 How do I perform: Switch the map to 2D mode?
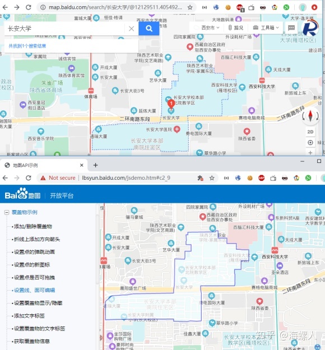(x=310, y=132)
